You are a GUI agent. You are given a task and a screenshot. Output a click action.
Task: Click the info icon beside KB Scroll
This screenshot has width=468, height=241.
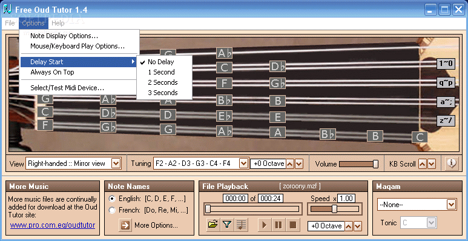452,163
